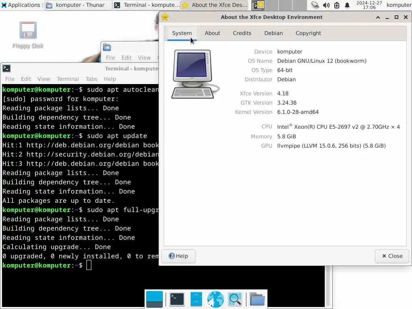The width and height of the screenshot is (412, 309).
Task: Open the notifications bell icon
Action: tap(347, 5)
